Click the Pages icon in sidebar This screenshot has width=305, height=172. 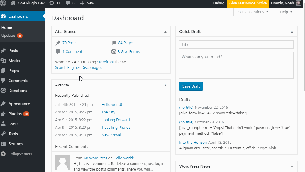click(x=3, y=71)
